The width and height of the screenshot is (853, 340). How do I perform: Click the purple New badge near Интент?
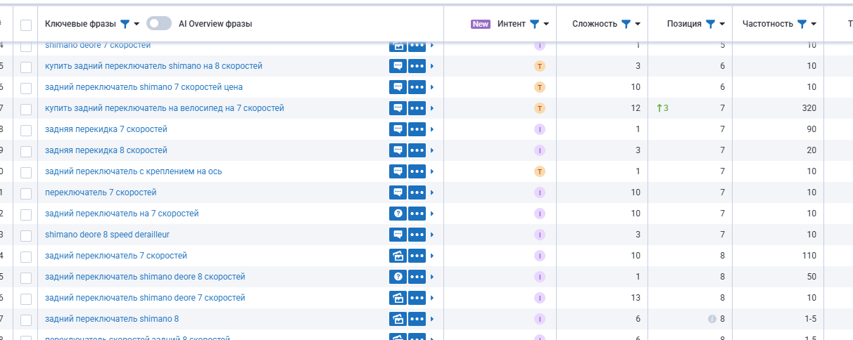(x=481, y=24)
